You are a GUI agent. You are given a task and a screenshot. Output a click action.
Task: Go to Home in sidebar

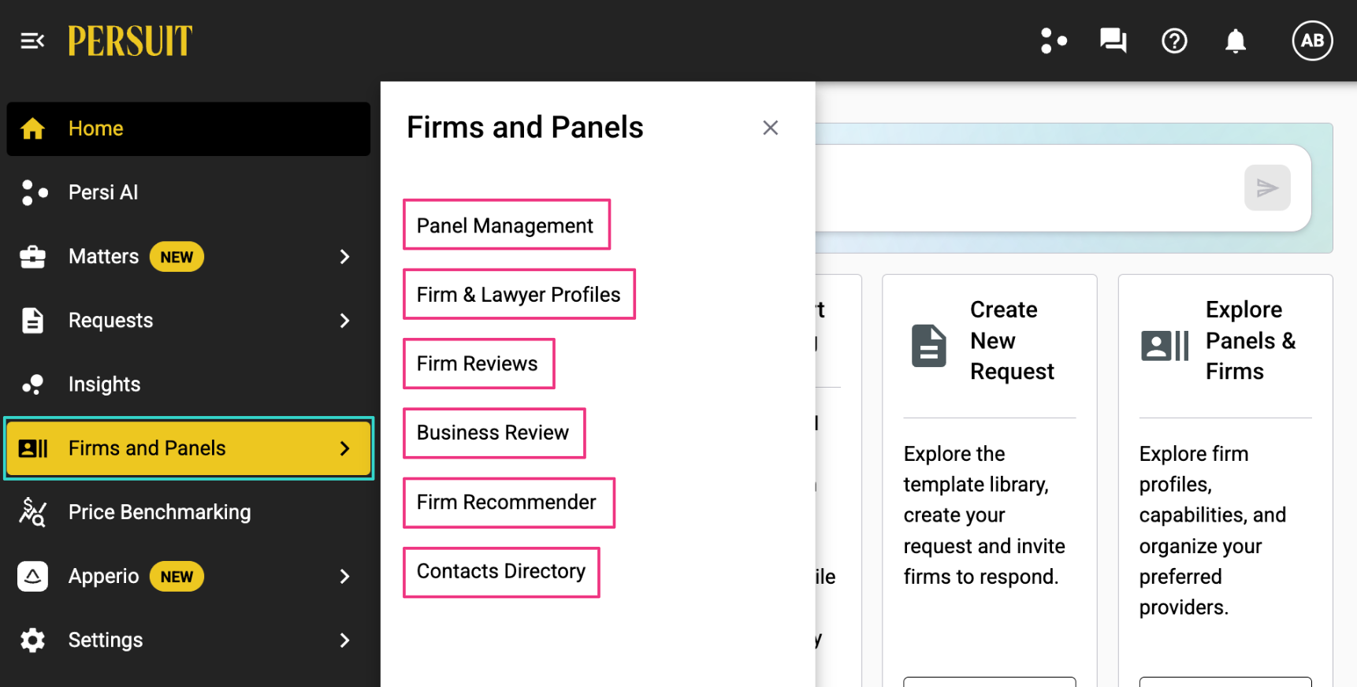click(188, 128)
